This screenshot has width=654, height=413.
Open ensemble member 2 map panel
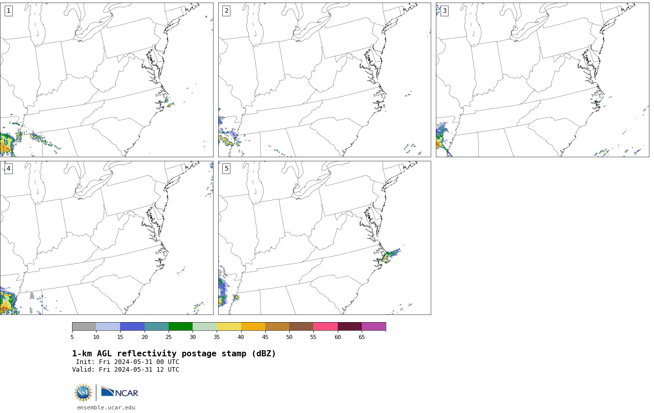(324, 80)
